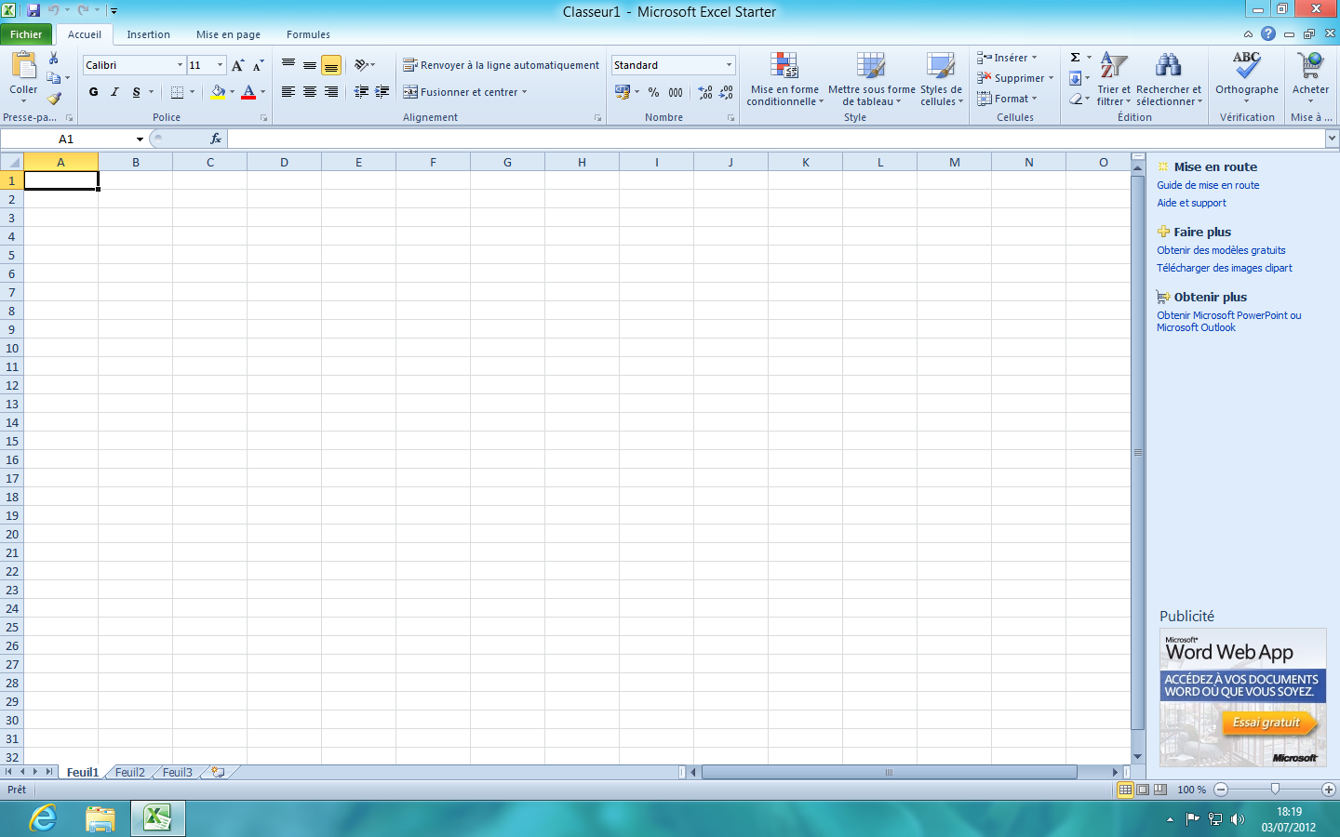Viewport: 1340px width, 837px height.
Task: Expand the Fusionner et centrer arrow
Action: click(x=525, y=92)
